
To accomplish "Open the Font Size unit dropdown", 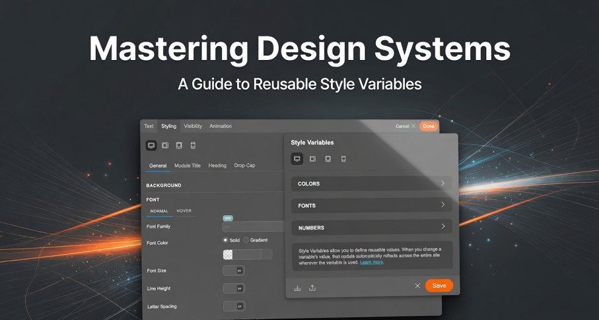I will coord(240,271).
